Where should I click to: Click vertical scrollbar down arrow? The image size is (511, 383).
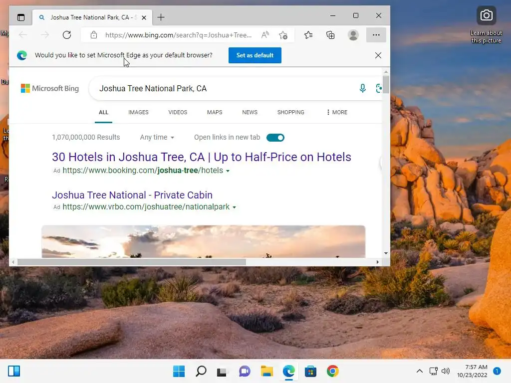[386, 253]
